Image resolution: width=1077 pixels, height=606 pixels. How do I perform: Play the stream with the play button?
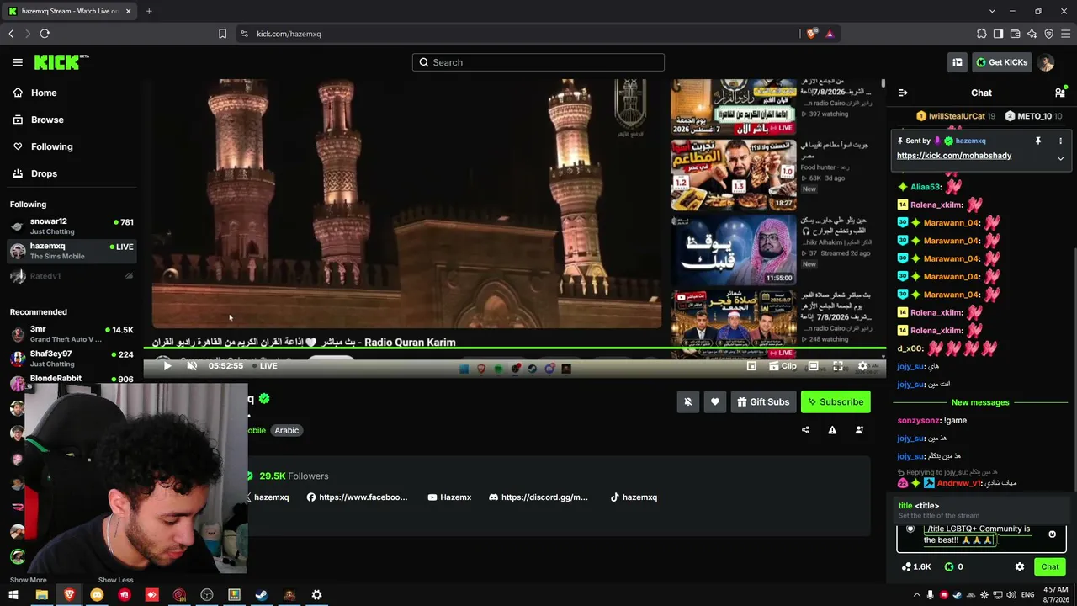tap(167, 366)
